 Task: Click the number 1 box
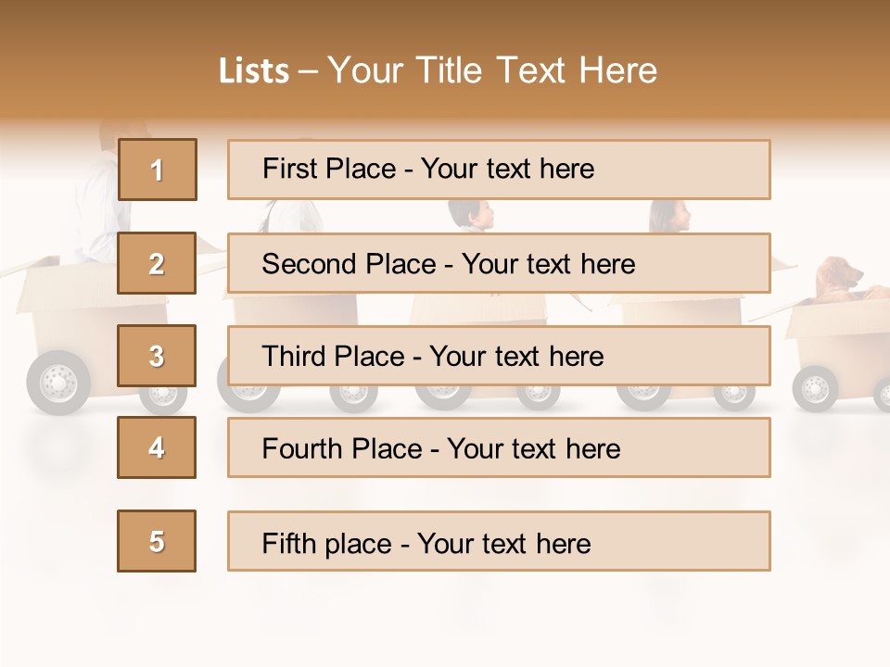157,170
